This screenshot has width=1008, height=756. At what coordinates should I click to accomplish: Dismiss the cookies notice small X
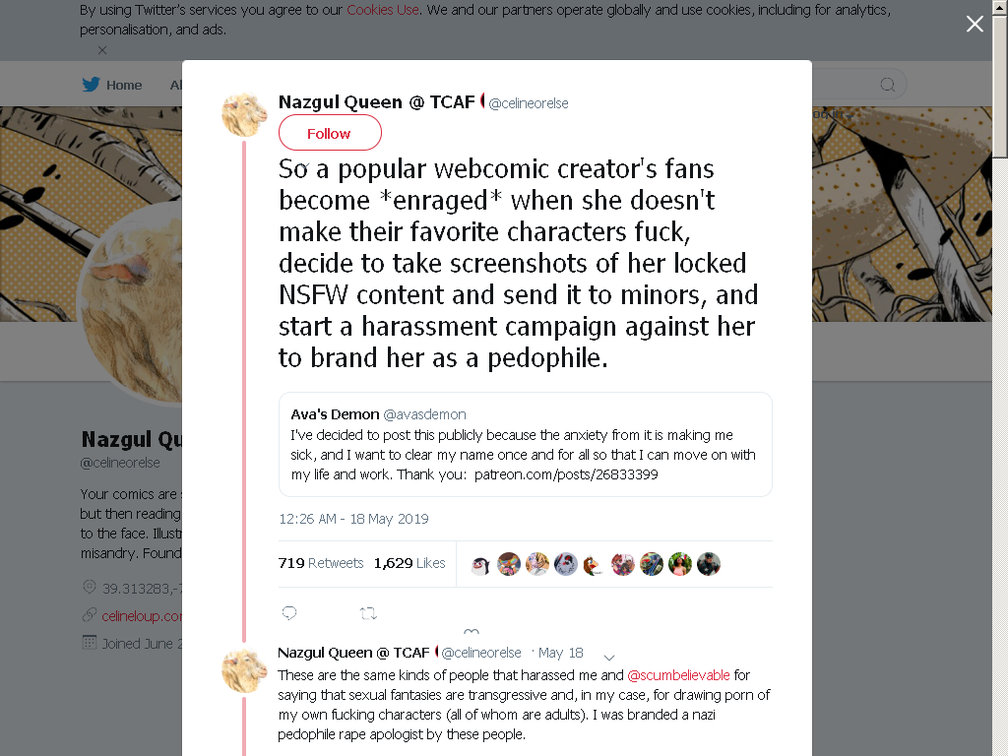pyautogui.click(x=102, y=50)
